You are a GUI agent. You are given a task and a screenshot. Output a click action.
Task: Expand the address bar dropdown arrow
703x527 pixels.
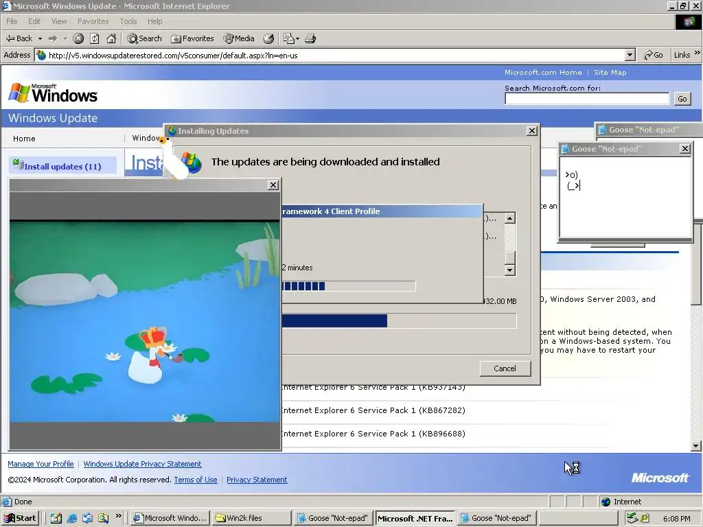click(630, 55)
